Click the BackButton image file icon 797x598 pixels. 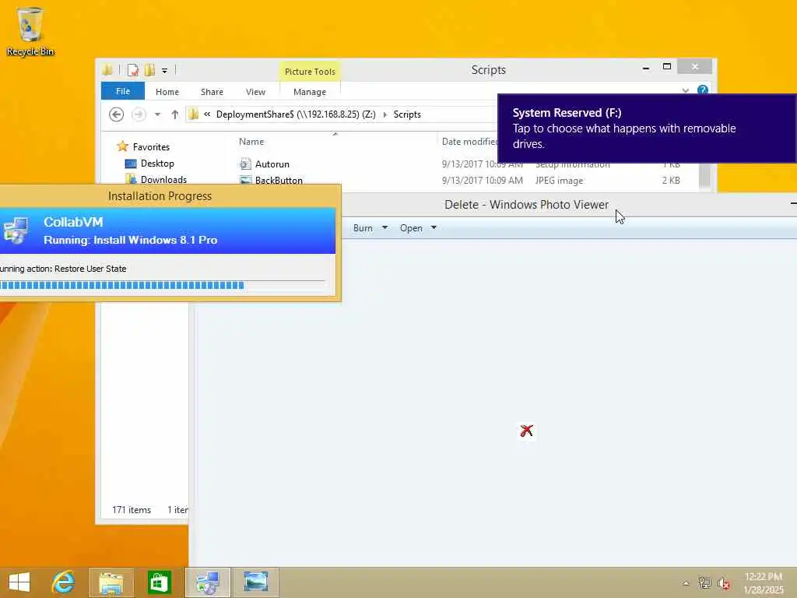[x=245, y=180]
